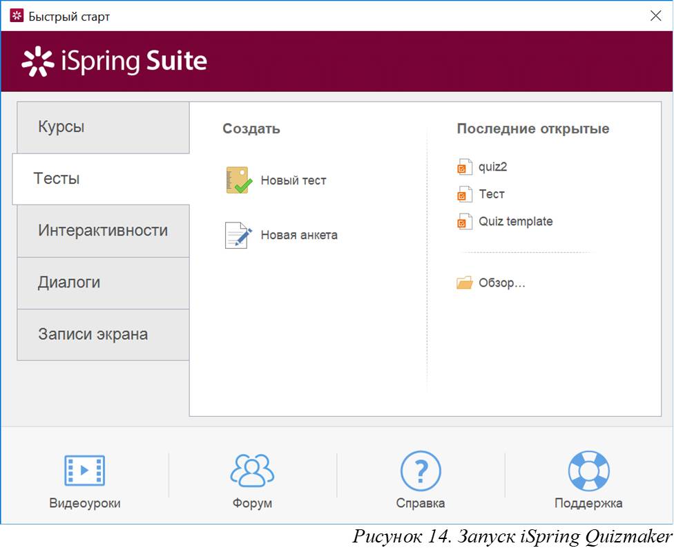This screenshot has height=548, width=674.
Task: Open the Видеоуроки film strip icon
Action: (x=84, y=471)
